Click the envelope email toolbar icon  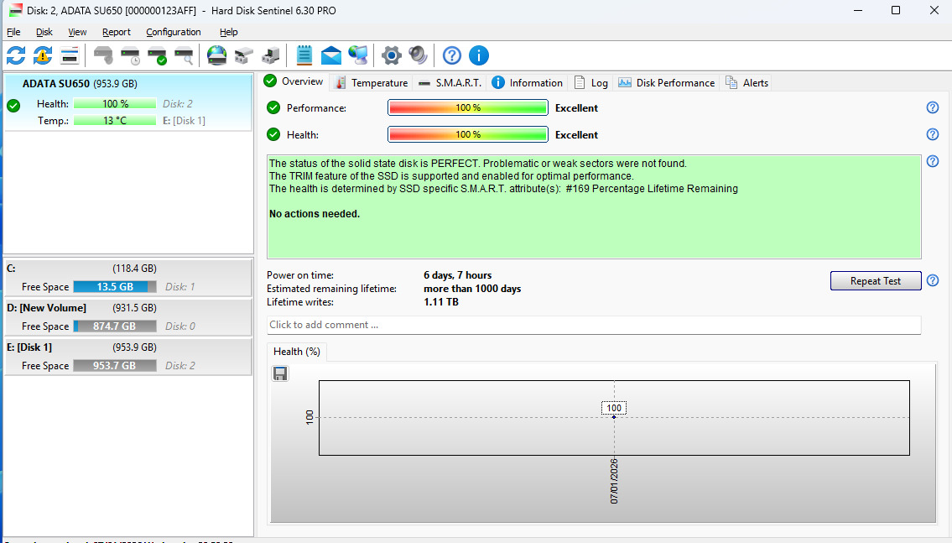330,56
